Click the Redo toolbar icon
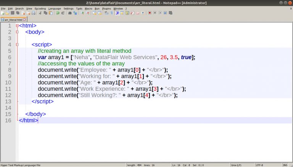 [x=63, y=13]
